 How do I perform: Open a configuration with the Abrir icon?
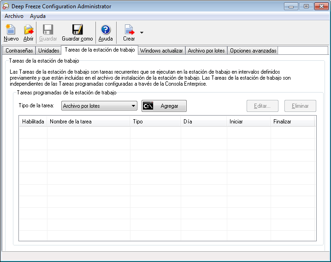tap(29, 30)
